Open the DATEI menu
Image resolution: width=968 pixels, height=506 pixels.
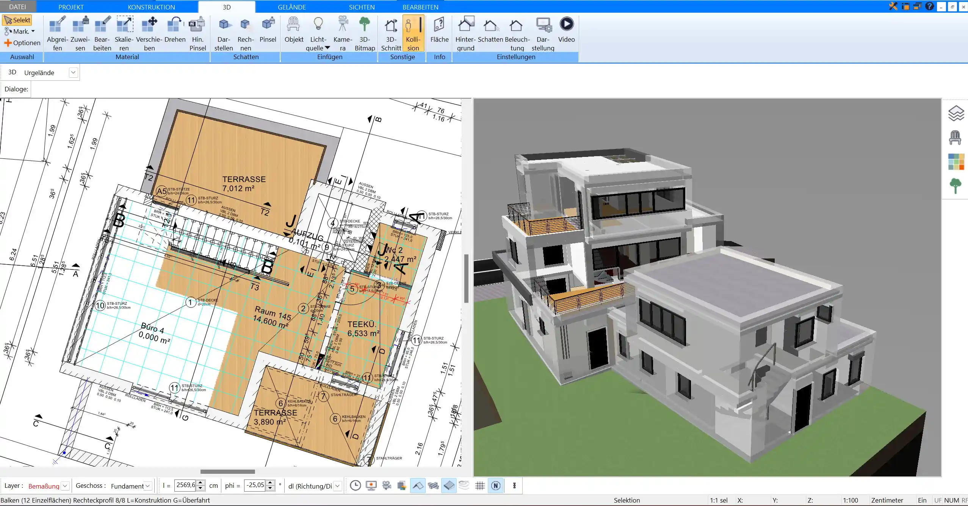pos(18,7)
